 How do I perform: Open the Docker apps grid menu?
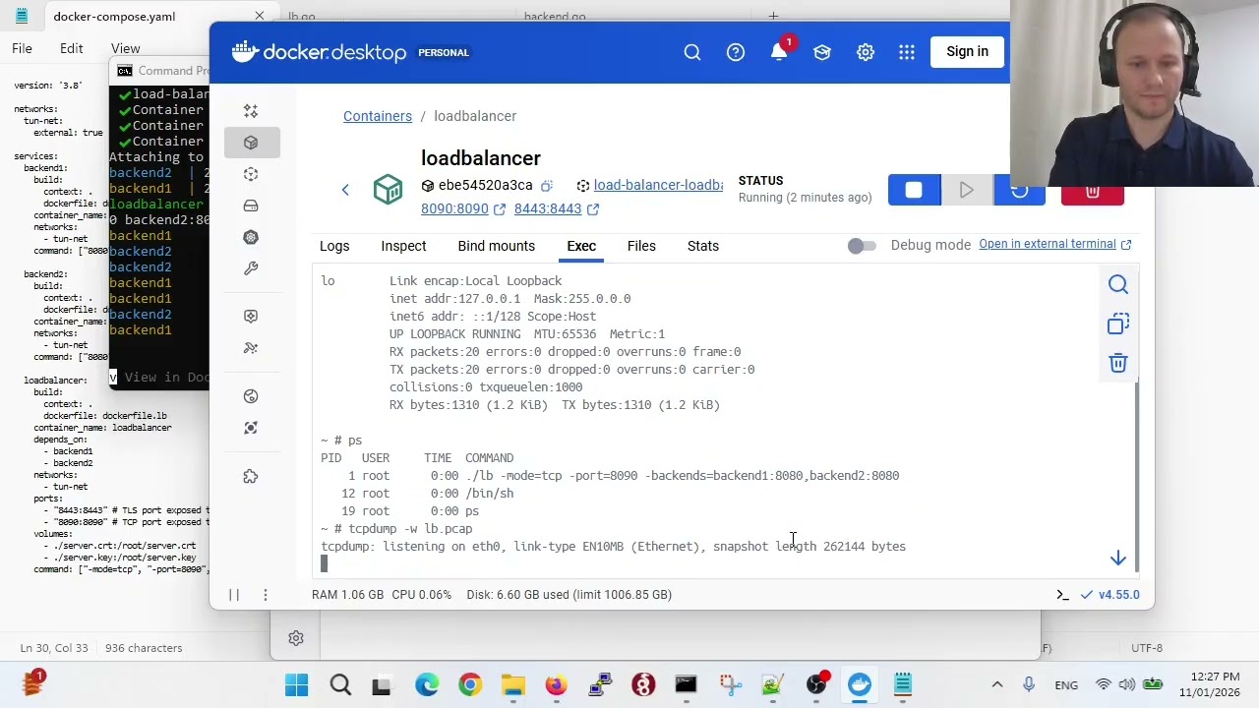click(x=907, y=52)
